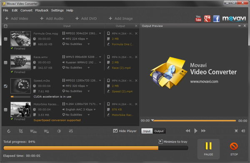The image size is (250, 163).
Task: Click Hide Player toggle
Action: click(x=125, y=131)
